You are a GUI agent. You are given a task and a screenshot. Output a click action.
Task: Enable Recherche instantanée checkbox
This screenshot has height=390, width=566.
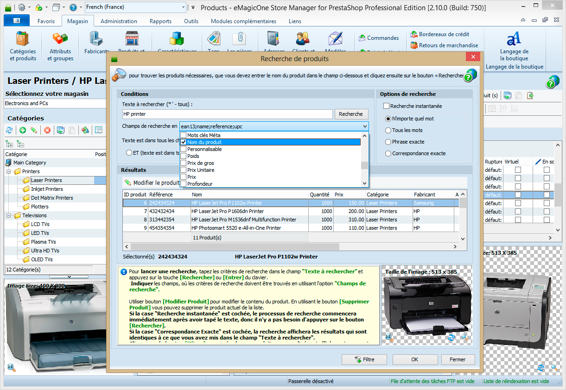(x=387, y=106)
